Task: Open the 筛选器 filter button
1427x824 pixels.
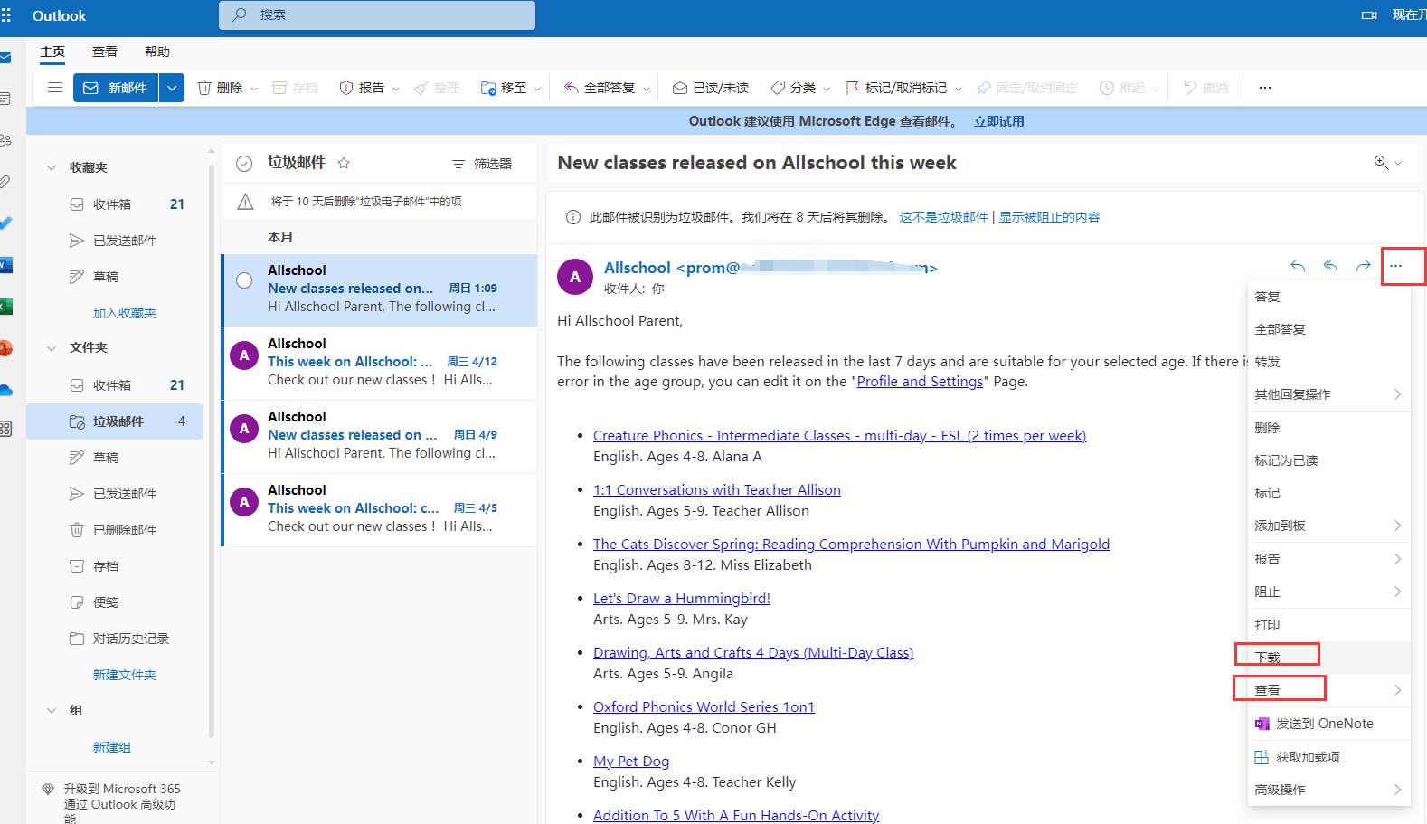Action: point(482,164)
